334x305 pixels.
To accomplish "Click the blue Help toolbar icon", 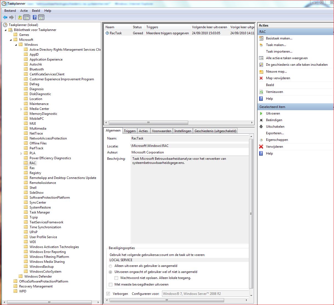I will click(35, 18).
